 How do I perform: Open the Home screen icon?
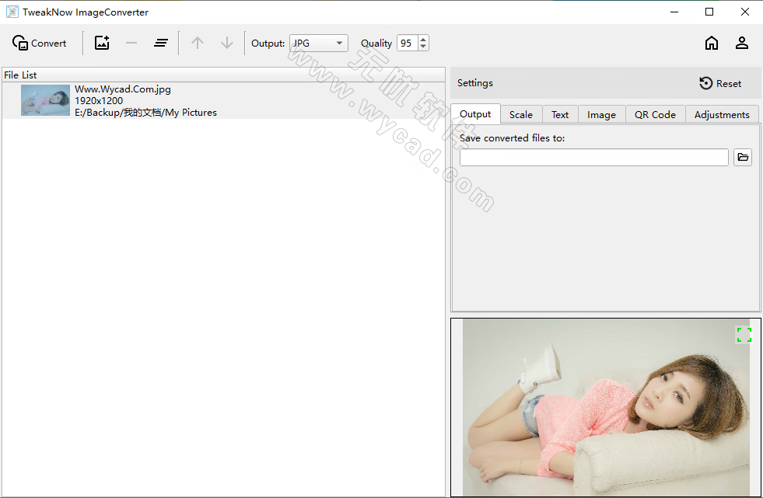[712, 43]
